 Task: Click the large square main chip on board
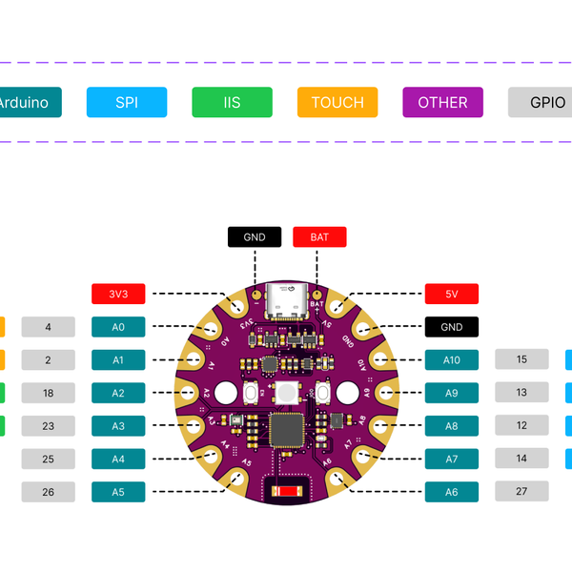(287, 431)
